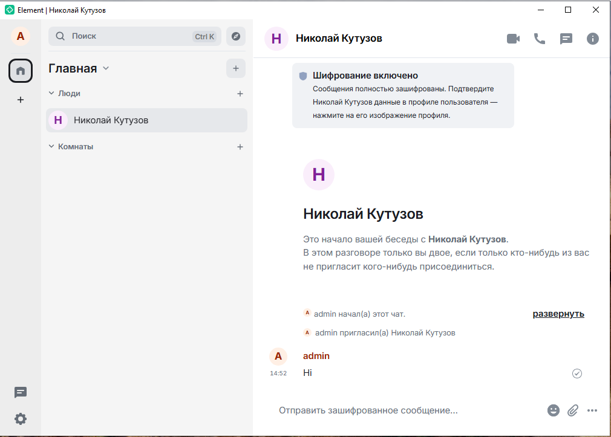Start a voice call using phone icon

(x=539, y=39)
